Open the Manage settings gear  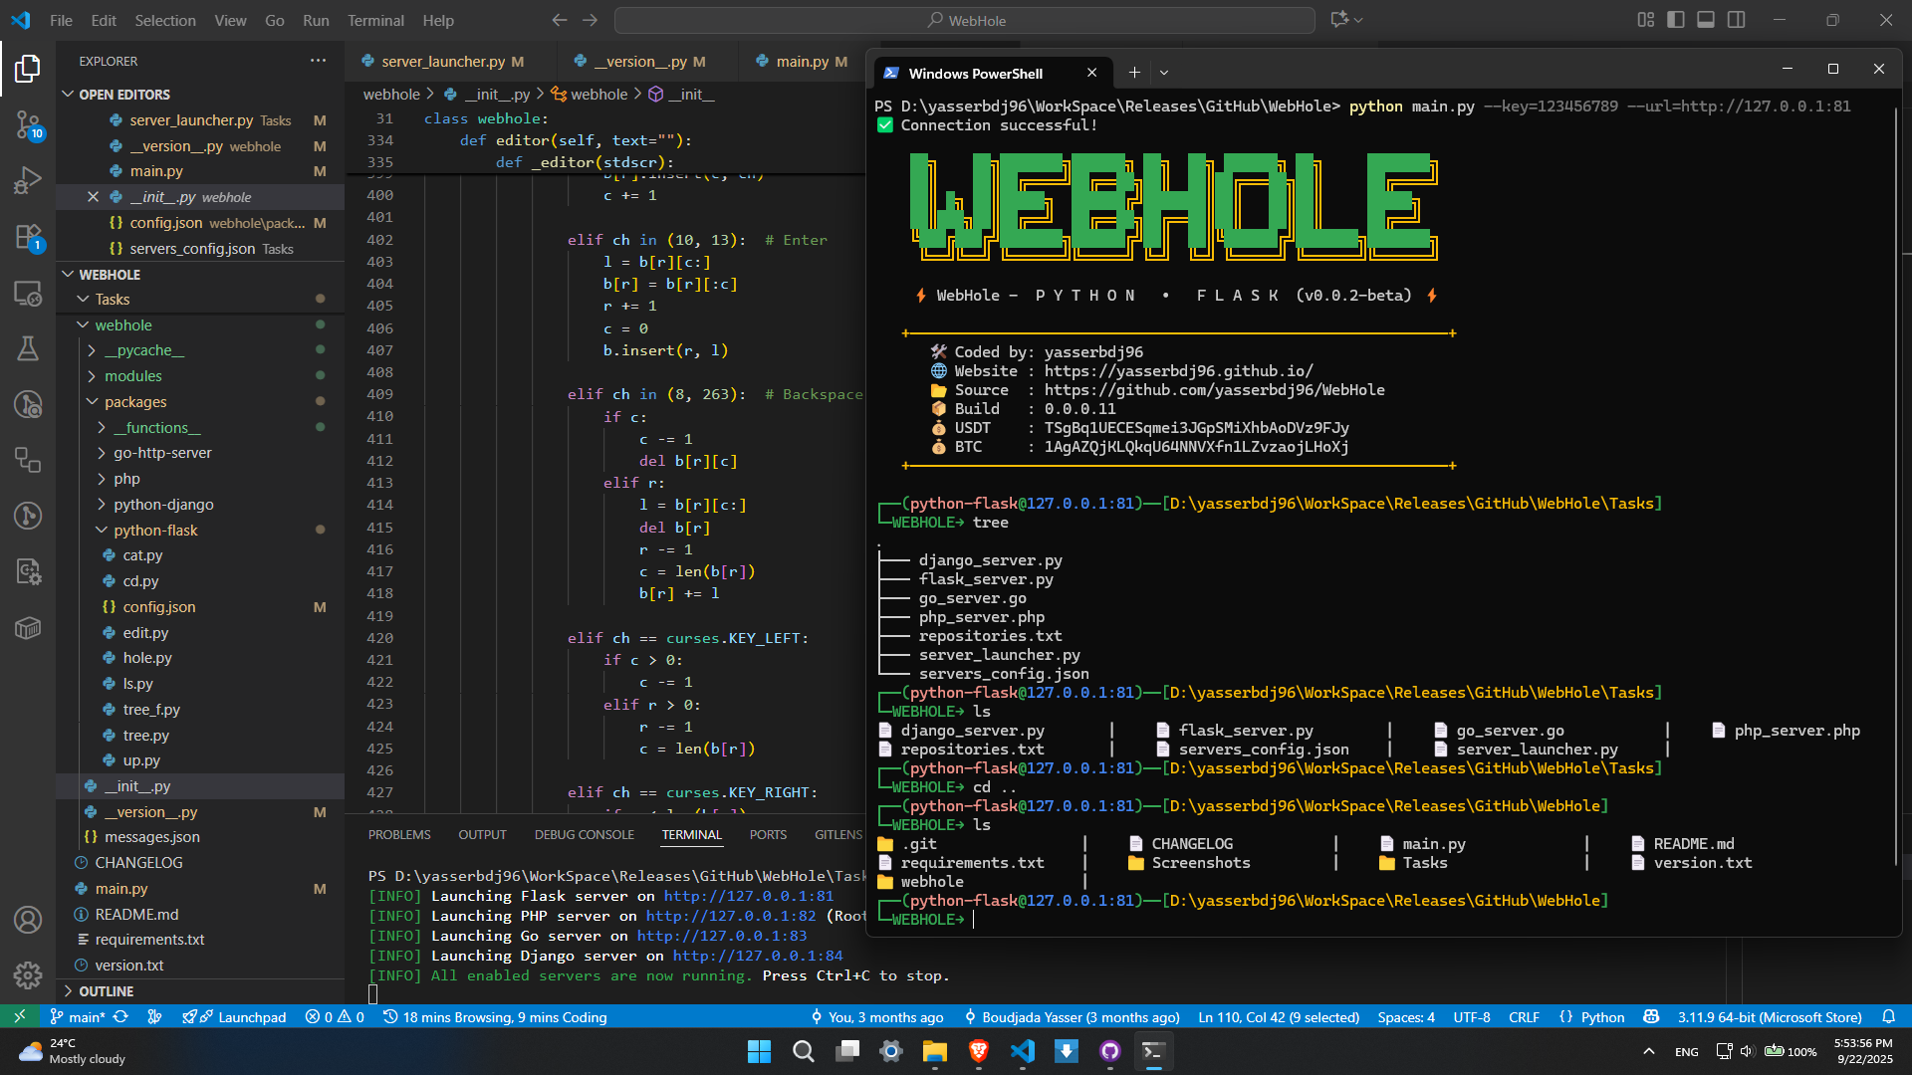[x=28, y=974]
